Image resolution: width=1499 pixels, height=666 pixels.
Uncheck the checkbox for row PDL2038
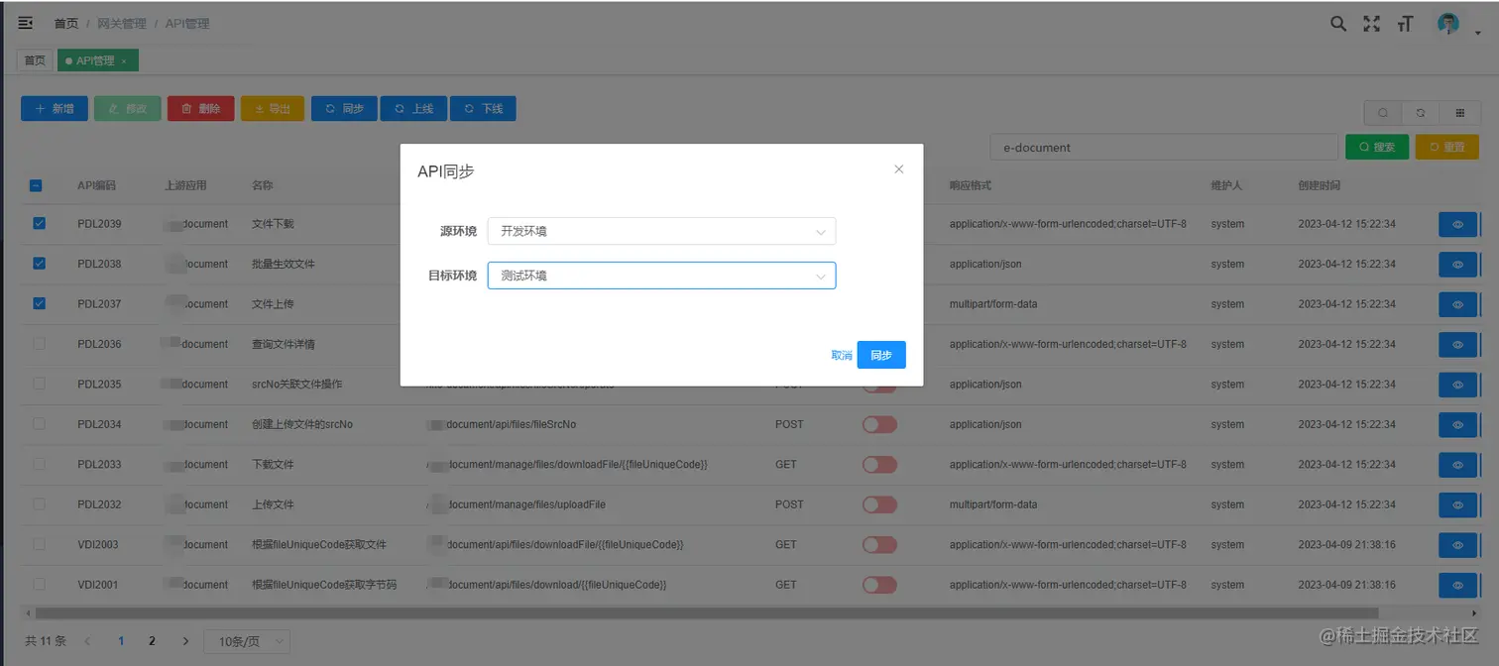point(40,264)
